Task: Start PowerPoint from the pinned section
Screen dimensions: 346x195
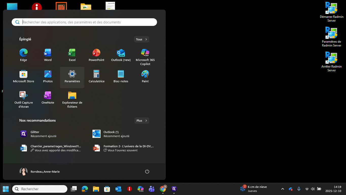Action: pyautogui.click(x=97, y=55)
